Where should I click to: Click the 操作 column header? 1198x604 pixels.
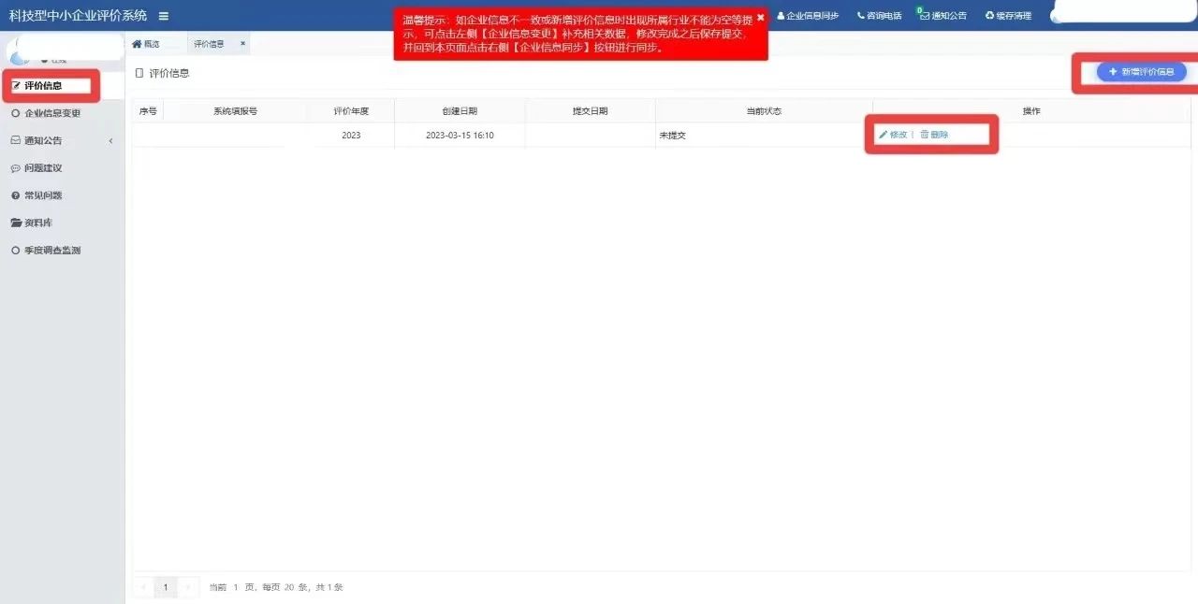click(x=1031, y=111)
